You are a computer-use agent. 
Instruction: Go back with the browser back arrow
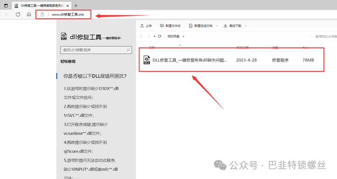coord(7,15)
